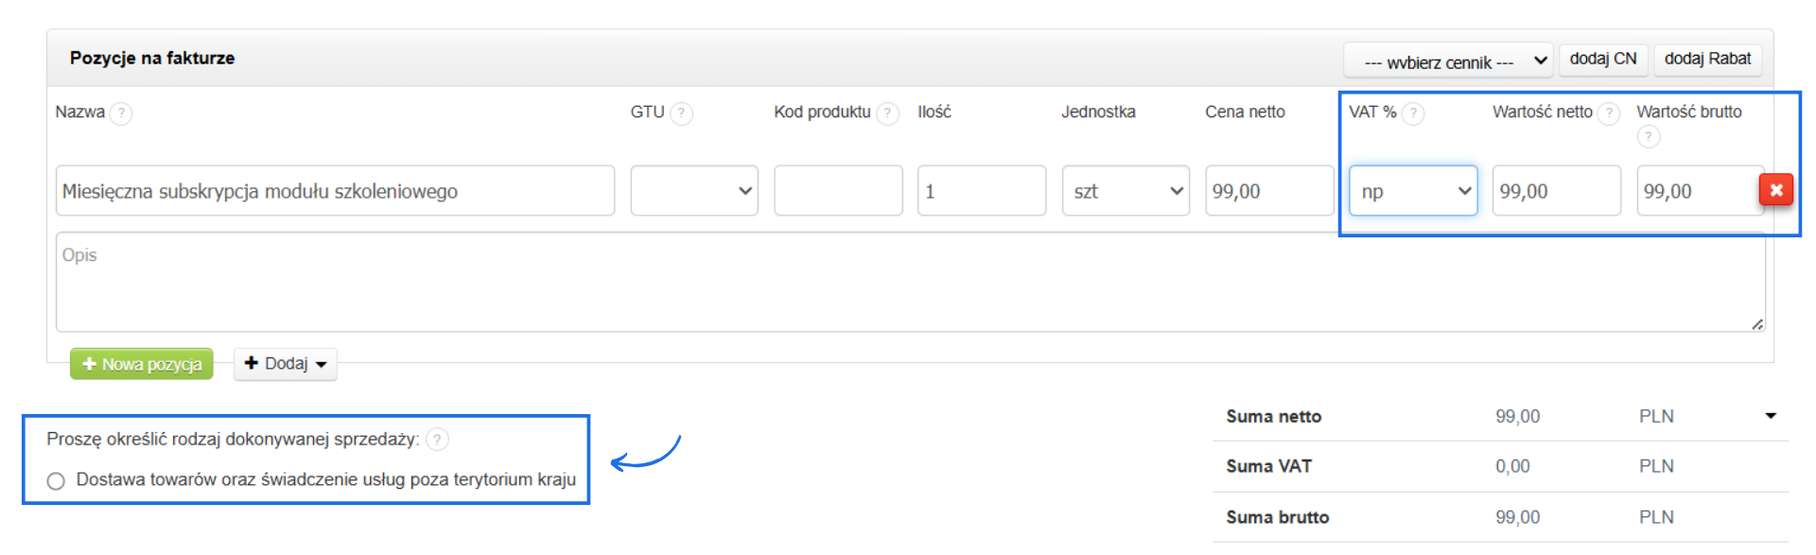Click the 'dodaj CN' button
The height and width of the screenshot is (555, 1816).
pyautogui.click(x=1602, y=59)
